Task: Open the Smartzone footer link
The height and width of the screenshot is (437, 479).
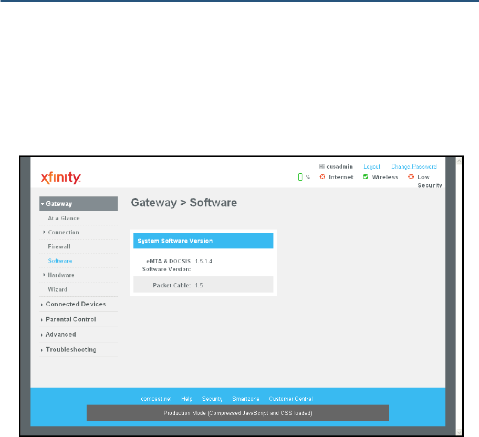Action: click(246, 399)
